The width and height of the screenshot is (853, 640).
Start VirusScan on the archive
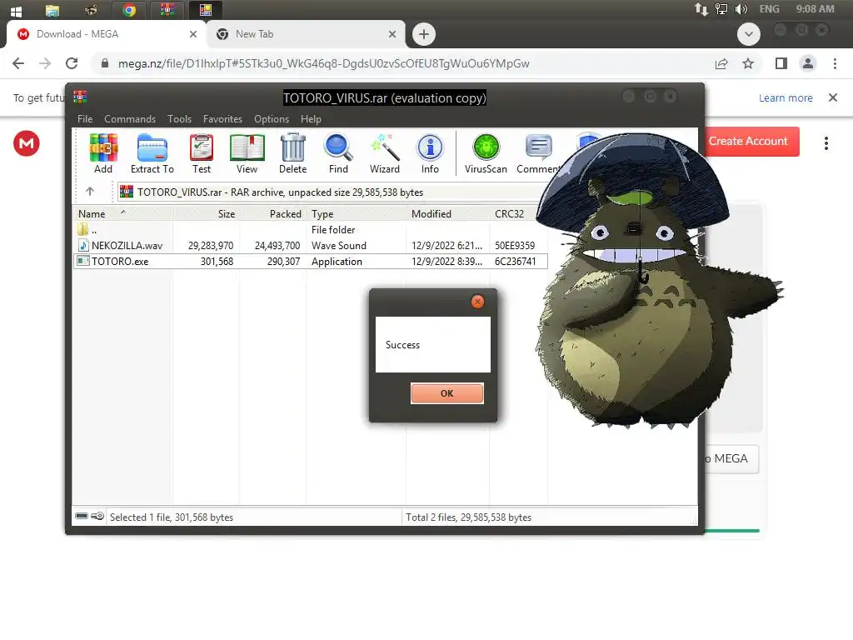click(x=486, y=154)
